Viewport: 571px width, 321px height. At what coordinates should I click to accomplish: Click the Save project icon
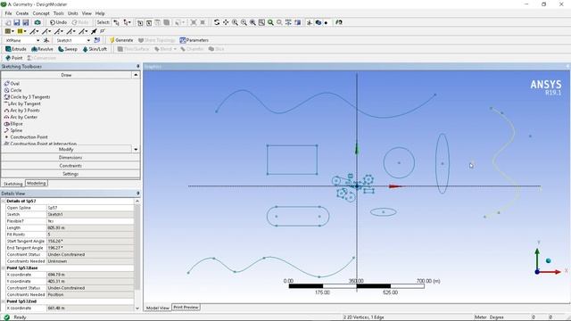17,22
